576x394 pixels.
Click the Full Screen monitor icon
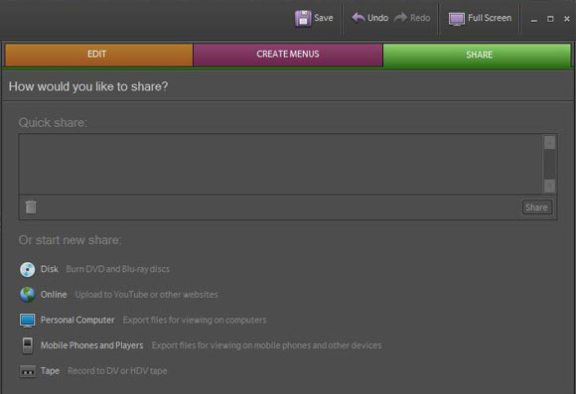click(x=457, y=19)
